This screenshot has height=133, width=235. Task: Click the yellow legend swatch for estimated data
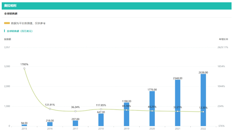7,23
